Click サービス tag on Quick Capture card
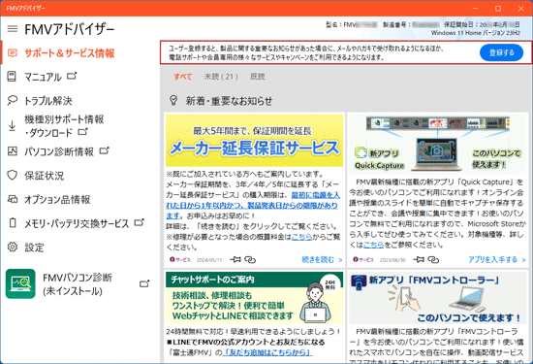 coord(363,260)
